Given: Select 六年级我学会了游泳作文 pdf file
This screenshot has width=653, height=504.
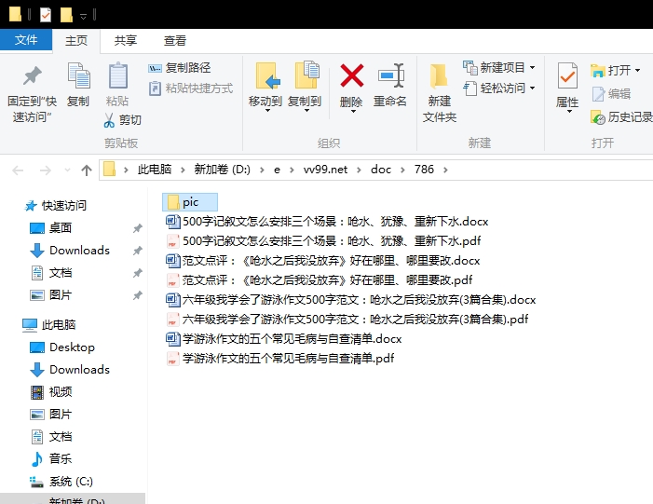Looking at the screenshot, I should [x=347, y=319].
